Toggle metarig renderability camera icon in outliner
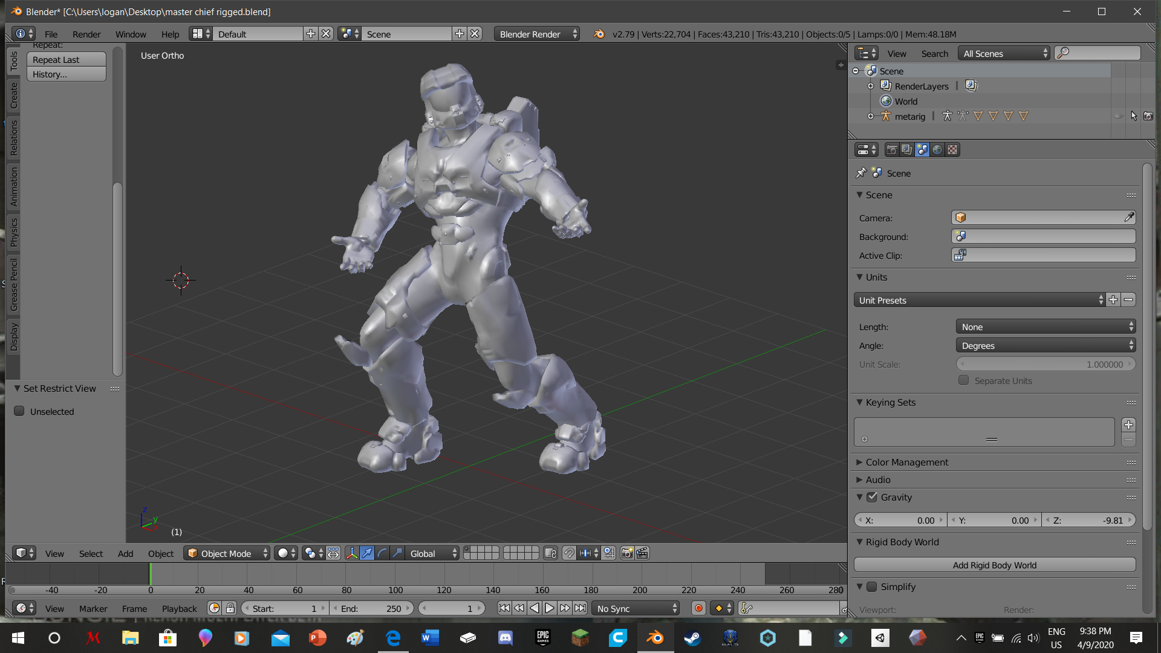Viewport: 1161px width, 653px height. point(1148,116)
